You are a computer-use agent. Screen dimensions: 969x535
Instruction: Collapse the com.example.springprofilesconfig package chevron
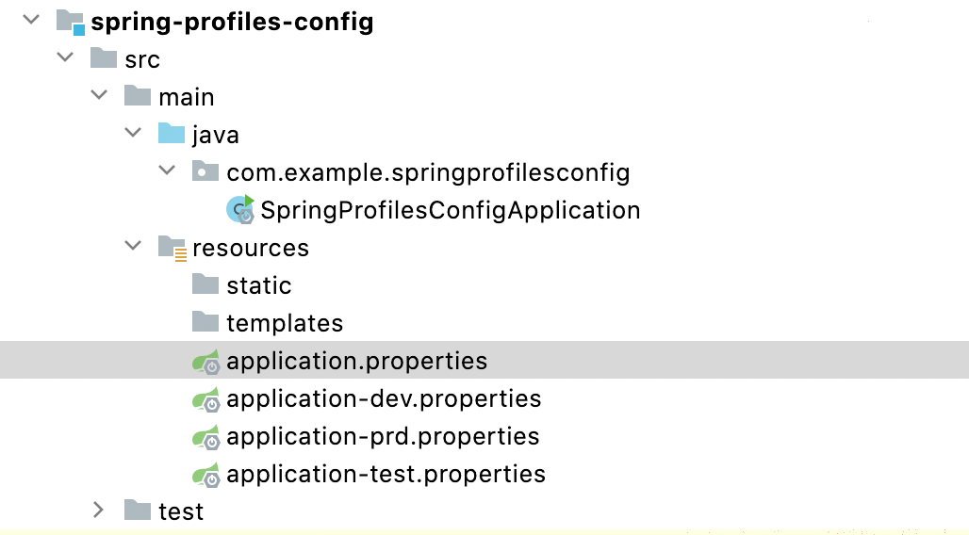[167, 170]
